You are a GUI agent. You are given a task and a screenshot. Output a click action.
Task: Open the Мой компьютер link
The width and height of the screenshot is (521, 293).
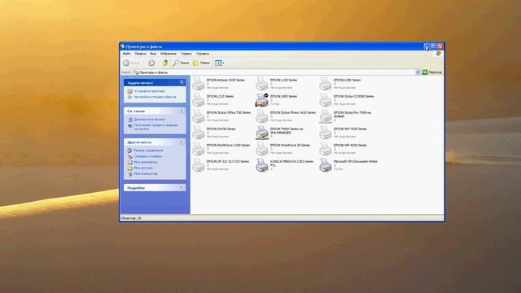146,173
